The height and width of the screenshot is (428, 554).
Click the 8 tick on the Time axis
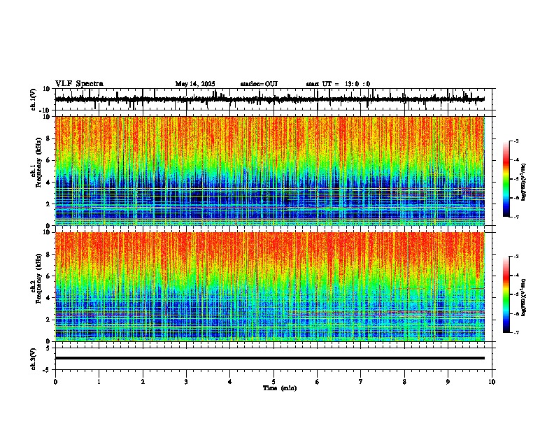(x=404, y=382)
